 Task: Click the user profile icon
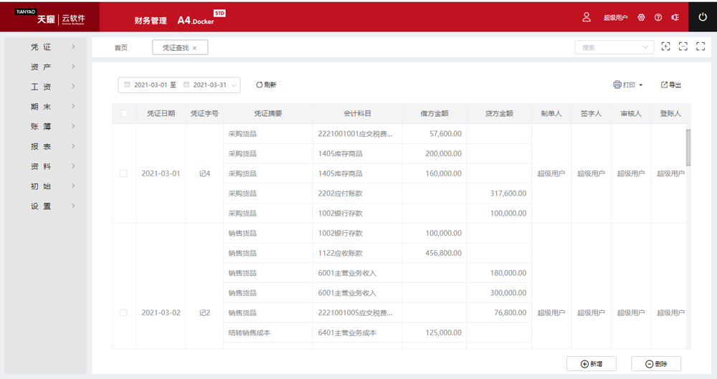pos(587,17)
